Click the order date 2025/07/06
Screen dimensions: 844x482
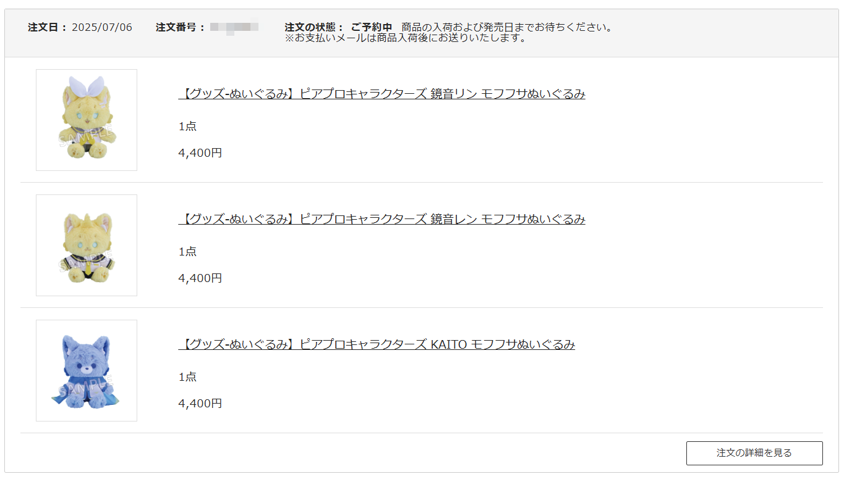tap(102, 27)
